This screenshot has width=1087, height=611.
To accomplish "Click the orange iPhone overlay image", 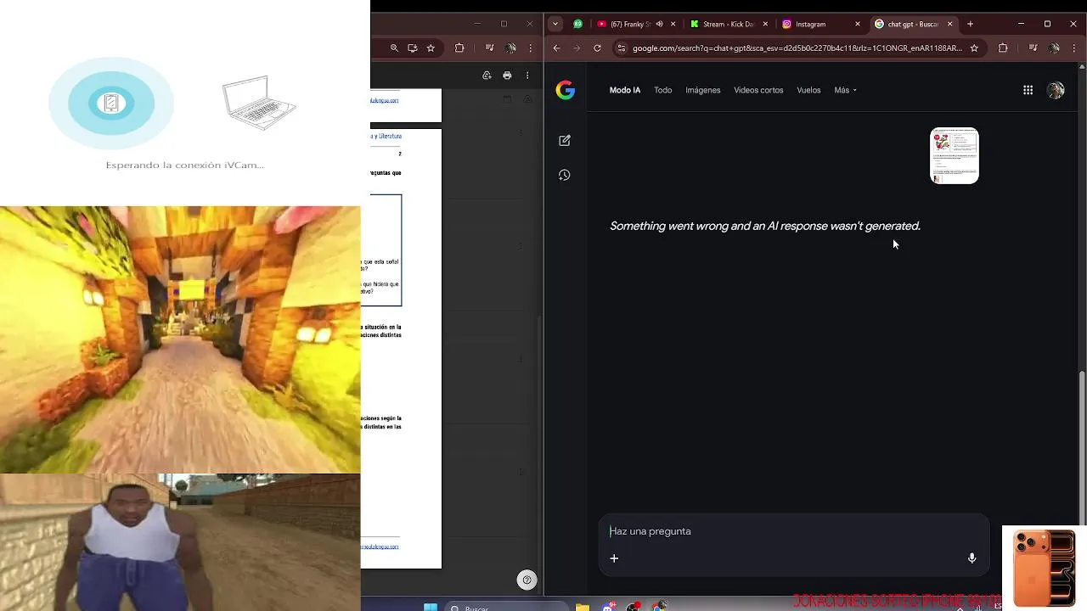I will 1044,567.
